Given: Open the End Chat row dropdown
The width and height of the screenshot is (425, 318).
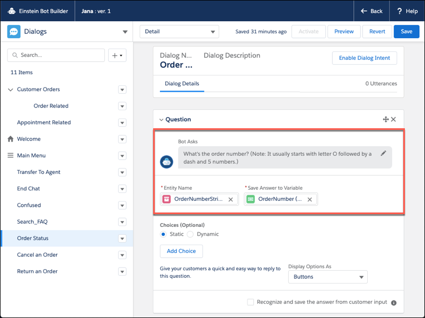Looking at the screenshot, I should pos(122,189).
